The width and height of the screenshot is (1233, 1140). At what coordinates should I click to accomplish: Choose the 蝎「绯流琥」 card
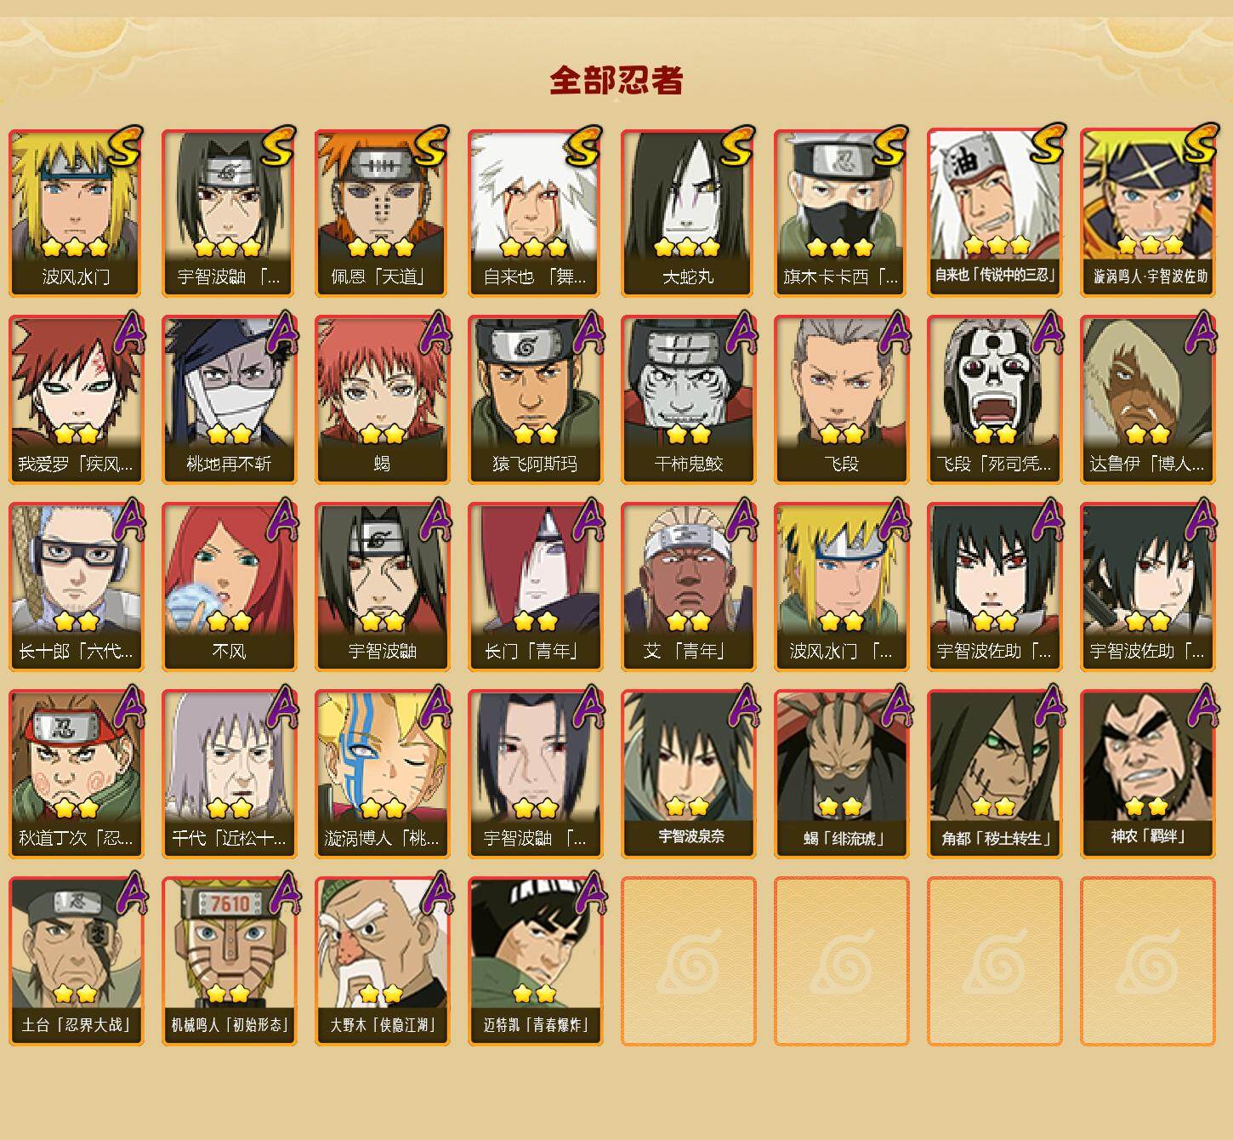841,774
